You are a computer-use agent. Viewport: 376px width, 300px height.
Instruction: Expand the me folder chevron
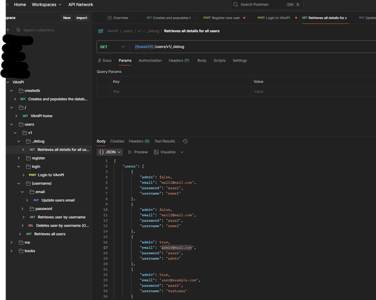(11, 243)
